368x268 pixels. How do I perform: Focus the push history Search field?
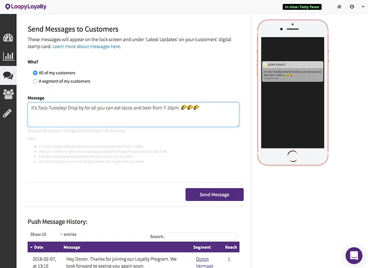(200, 236)
